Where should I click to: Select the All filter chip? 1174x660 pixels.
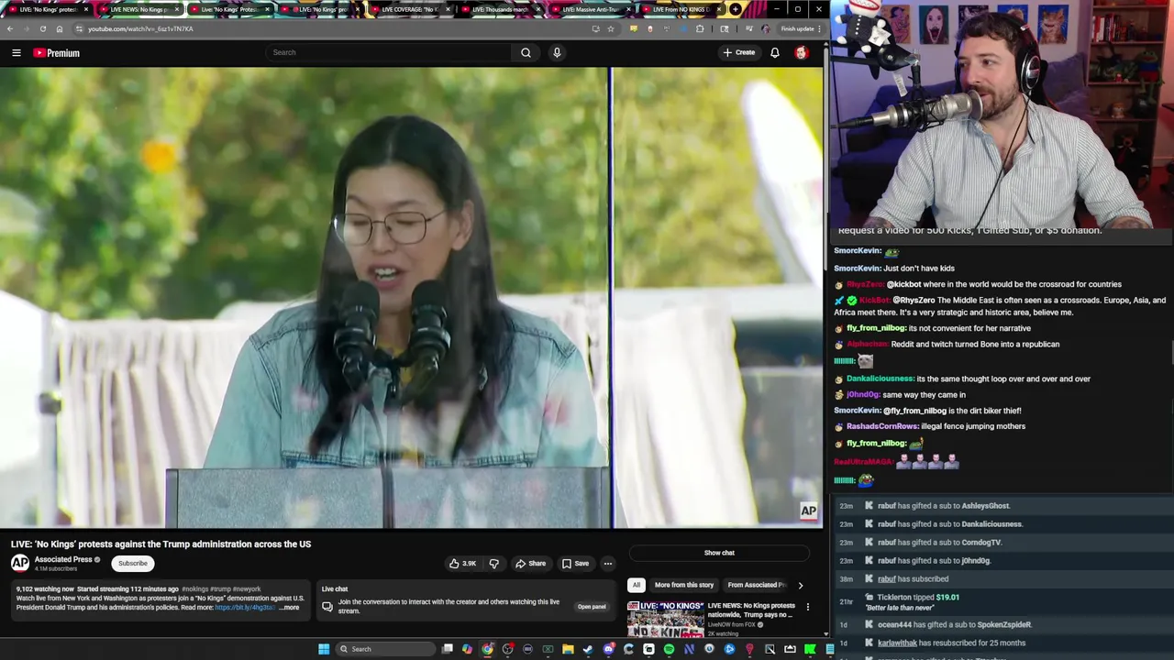(x=637, y=585)
